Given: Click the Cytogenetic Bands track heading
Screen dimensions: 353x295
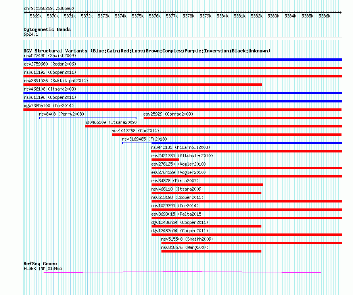Looking at the screenshot, I should coord(47,29).
